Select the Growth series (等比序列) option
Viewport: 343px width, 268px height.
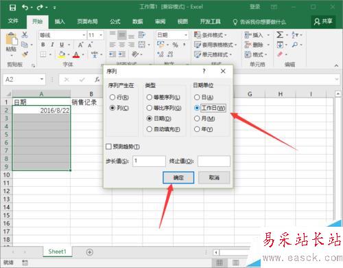click(150, 108)
